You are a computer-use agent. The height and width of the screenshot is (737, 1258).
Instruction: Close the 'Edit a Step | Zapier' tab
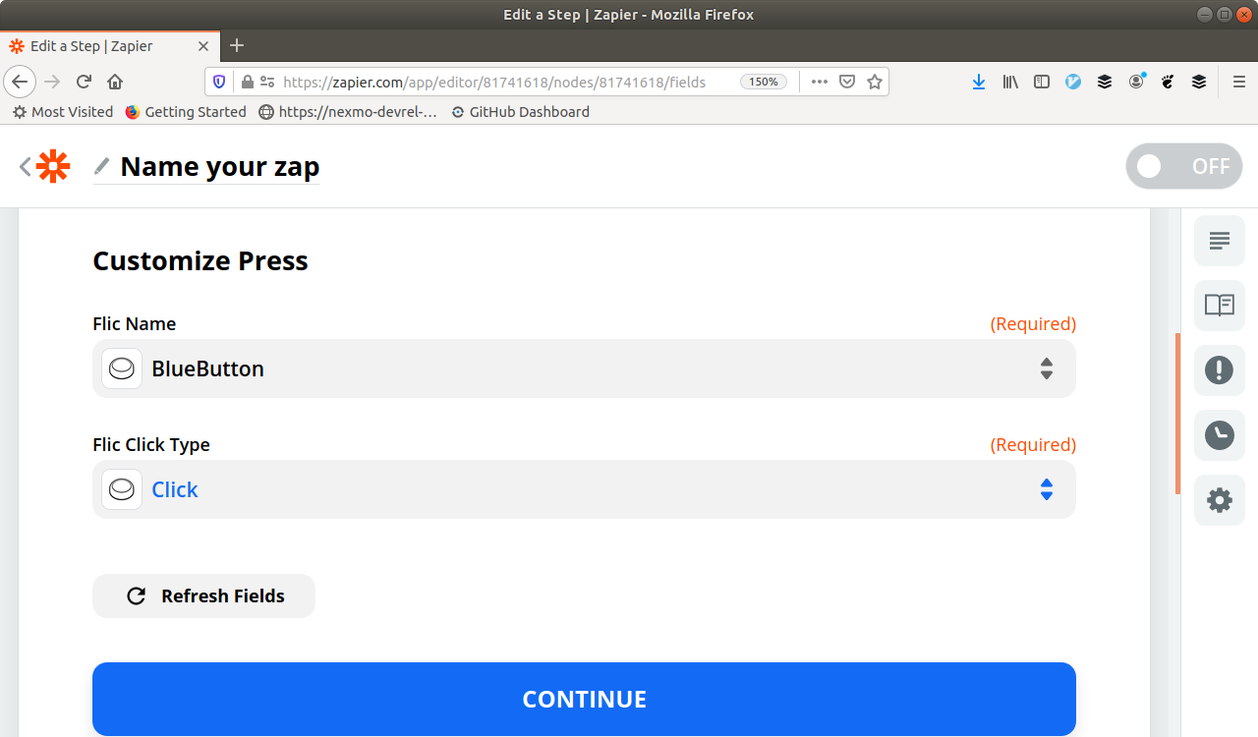(203, 46)
